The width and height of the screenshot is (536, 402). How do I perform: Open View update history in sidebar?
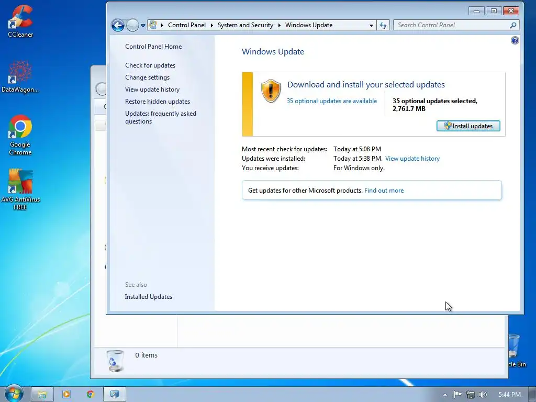tap(152, 89)
